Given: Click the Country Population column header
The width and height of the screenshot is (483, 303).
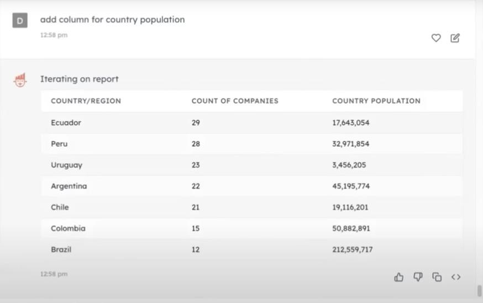Looking at the screenshot, I should (376, 101).
